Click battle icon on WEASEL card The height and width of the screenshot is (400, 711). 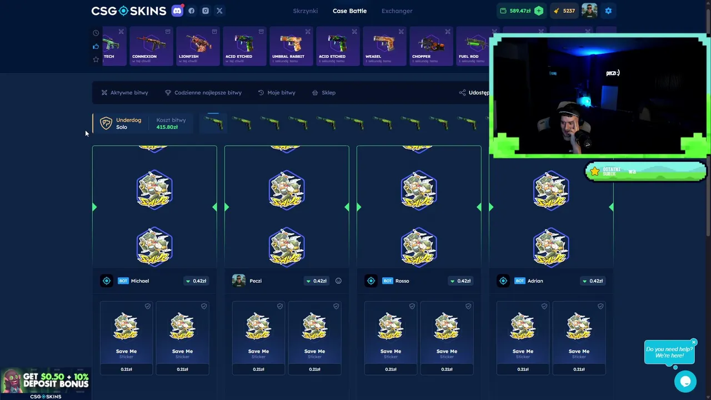click(401, 31)
